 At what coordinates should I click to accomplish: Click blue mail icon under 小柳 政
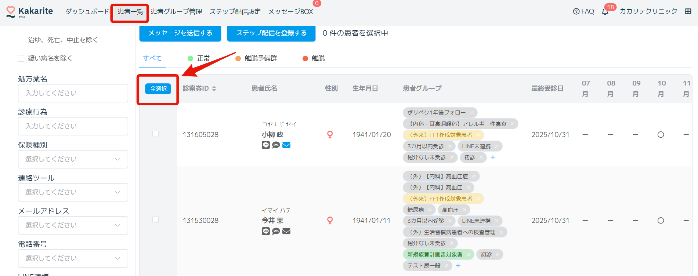tap(286, 145)
